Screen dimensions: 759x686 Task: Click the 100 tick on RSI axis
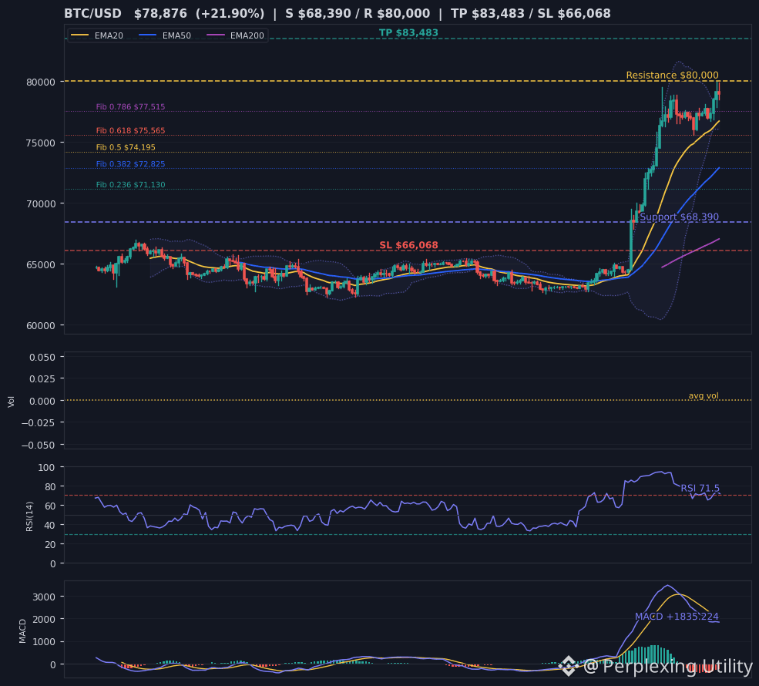[x=47, y=468]
